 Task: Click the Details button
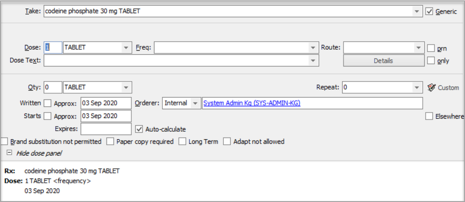click(383, 60)
